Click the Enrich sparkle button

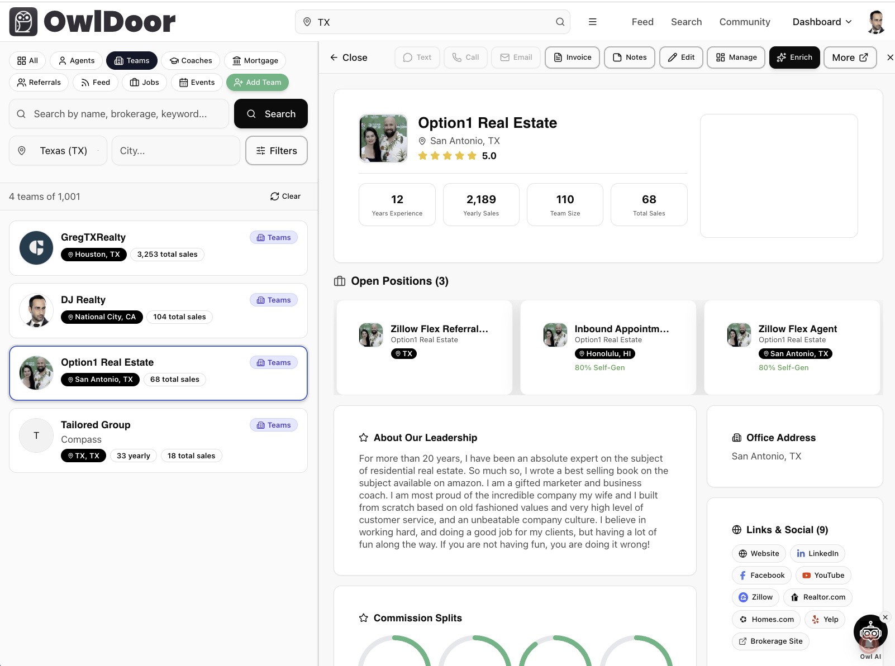point(794,58)
